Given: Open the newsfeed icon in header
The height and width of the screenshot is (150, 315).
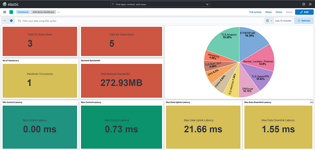Looking at the screenshot, I should pyautogui.click(x=310, y=4).
